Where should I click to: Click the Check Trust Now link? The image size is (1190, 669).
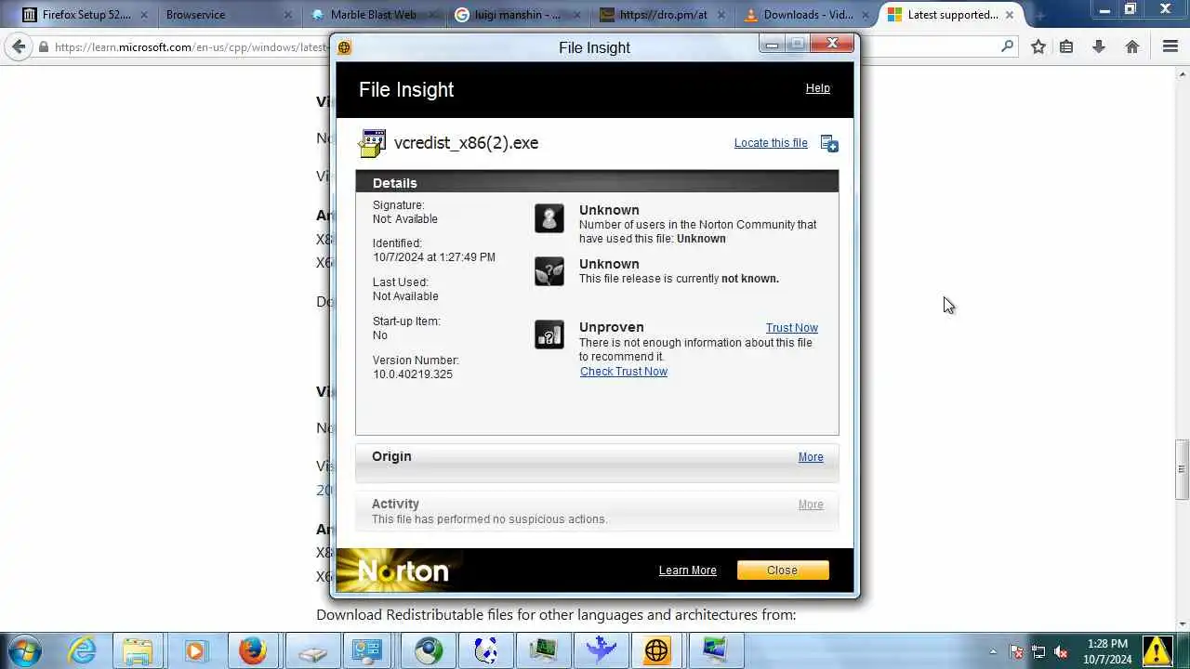point(624,372)
